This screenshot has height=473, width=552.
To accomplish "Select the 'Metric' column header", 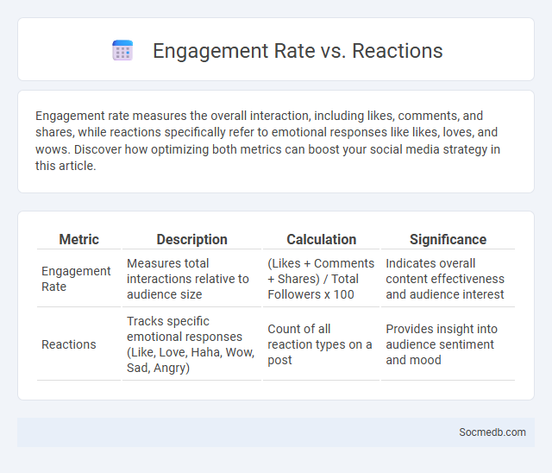I will (x=78, y=239).
